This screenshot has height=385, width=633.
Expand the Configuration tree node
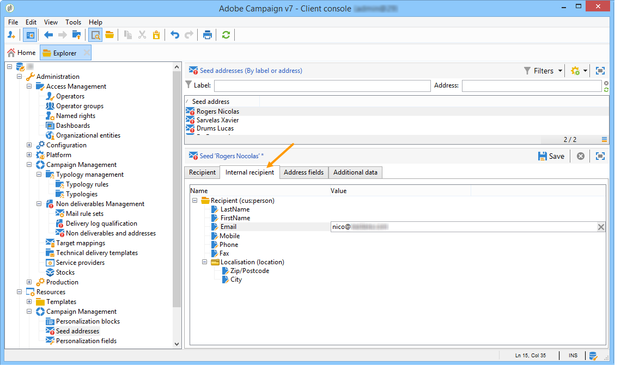29,145
